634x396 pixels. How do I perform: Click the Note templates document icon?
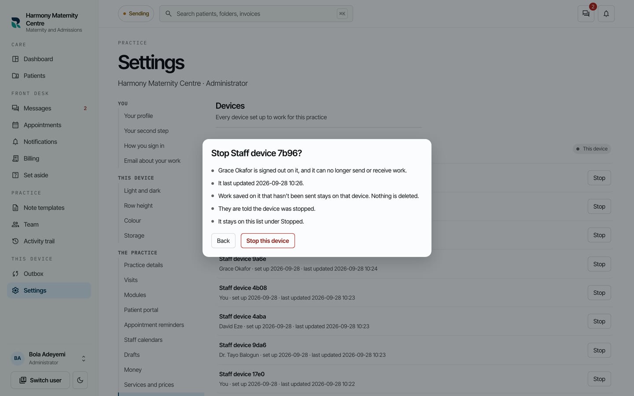pyautogui.click(x=15, y=208)
